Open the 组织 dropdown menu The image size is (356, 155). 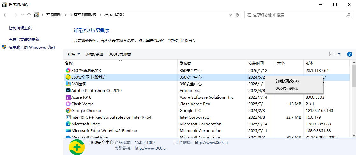74,54
